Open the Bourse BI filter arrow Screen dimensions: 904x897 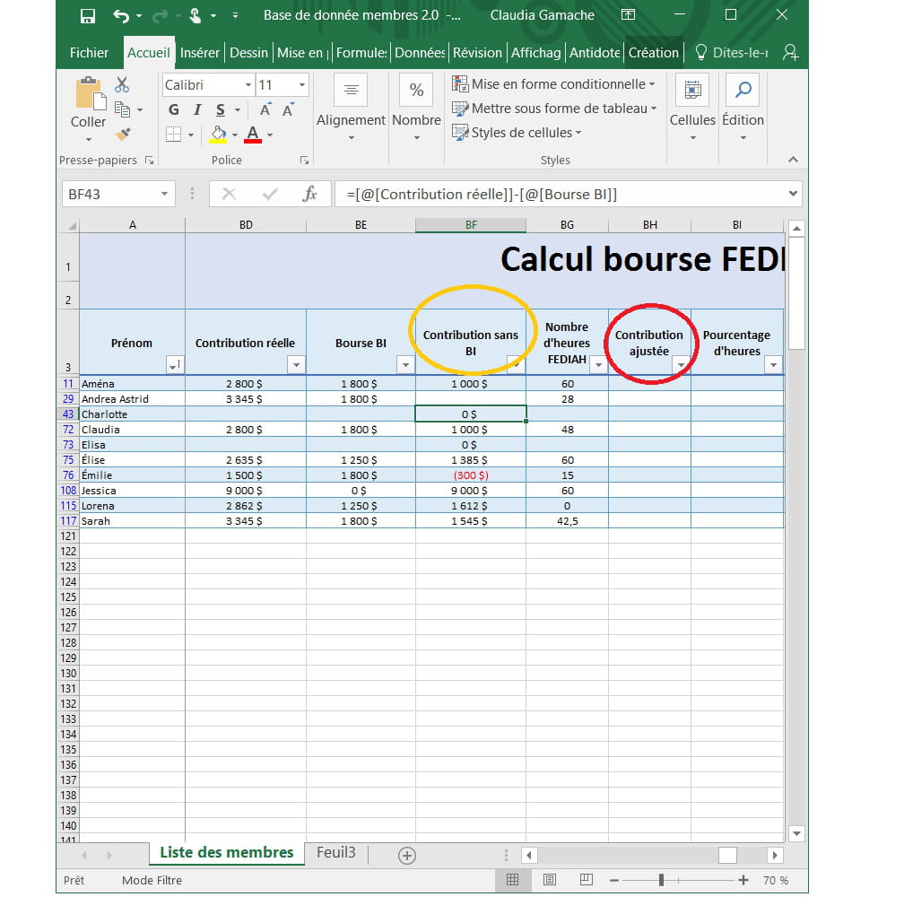point(406,365)
